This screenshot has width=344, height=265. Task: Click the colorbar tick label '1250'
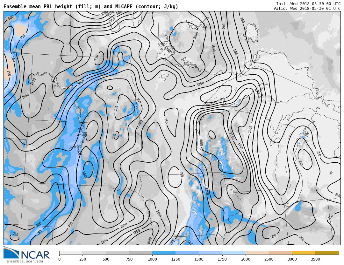point(176,259)
